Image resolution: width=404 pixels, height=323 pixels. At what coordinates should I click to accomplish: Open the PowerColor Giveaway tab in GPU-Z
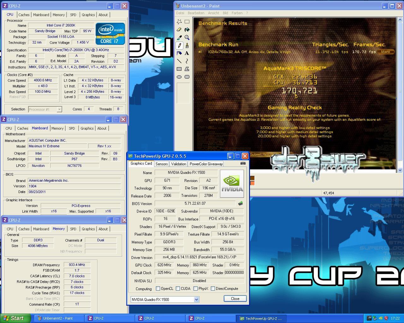[x=206, y=164]
